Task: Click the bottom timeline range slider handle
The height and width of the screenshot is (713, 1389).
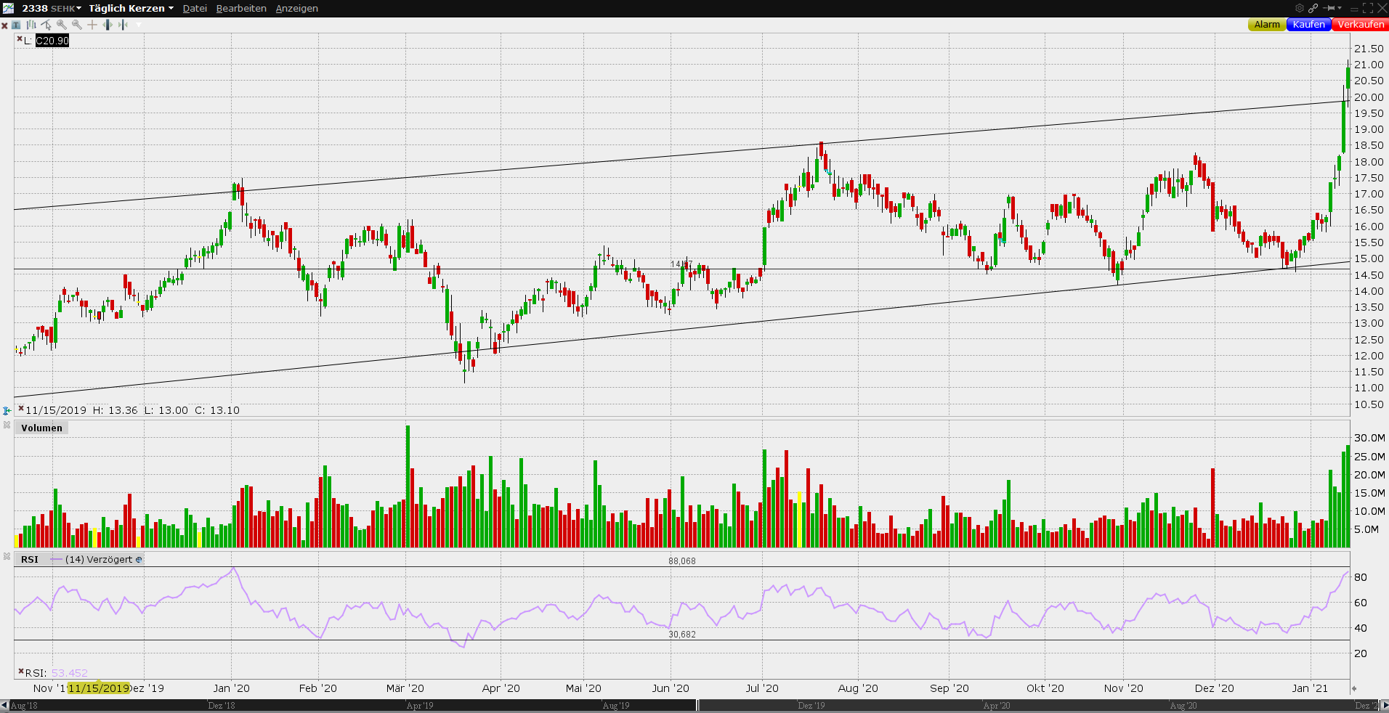Action: 697,705
